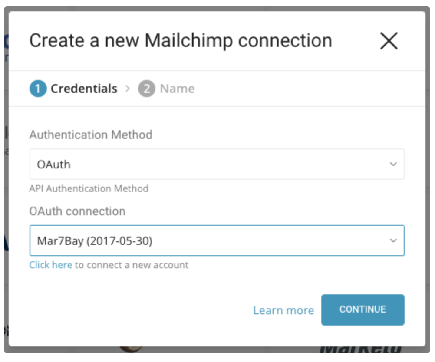
Task: Open the Mar7Bay (2017-05-30) connection dropdown
Action: [x=208, y=240]
